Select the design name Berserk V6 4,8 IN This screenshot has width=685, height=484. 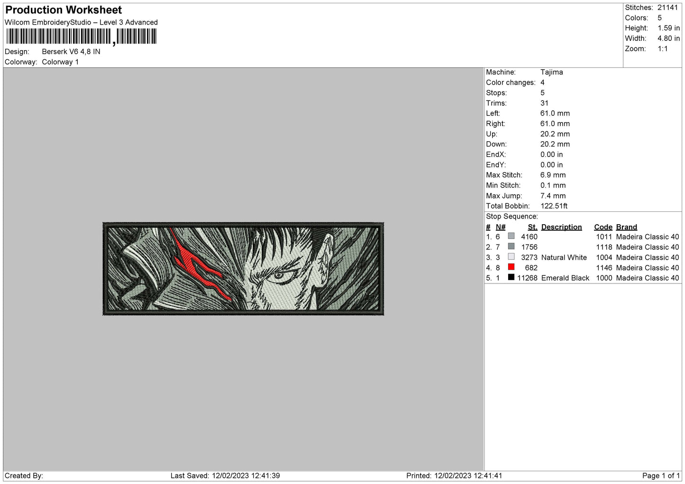click(71, 52)
